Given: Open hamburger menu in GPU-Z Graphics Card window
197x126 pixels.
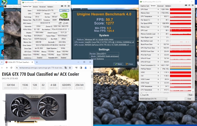Looking at the screenshot, I should coord(69,6).
